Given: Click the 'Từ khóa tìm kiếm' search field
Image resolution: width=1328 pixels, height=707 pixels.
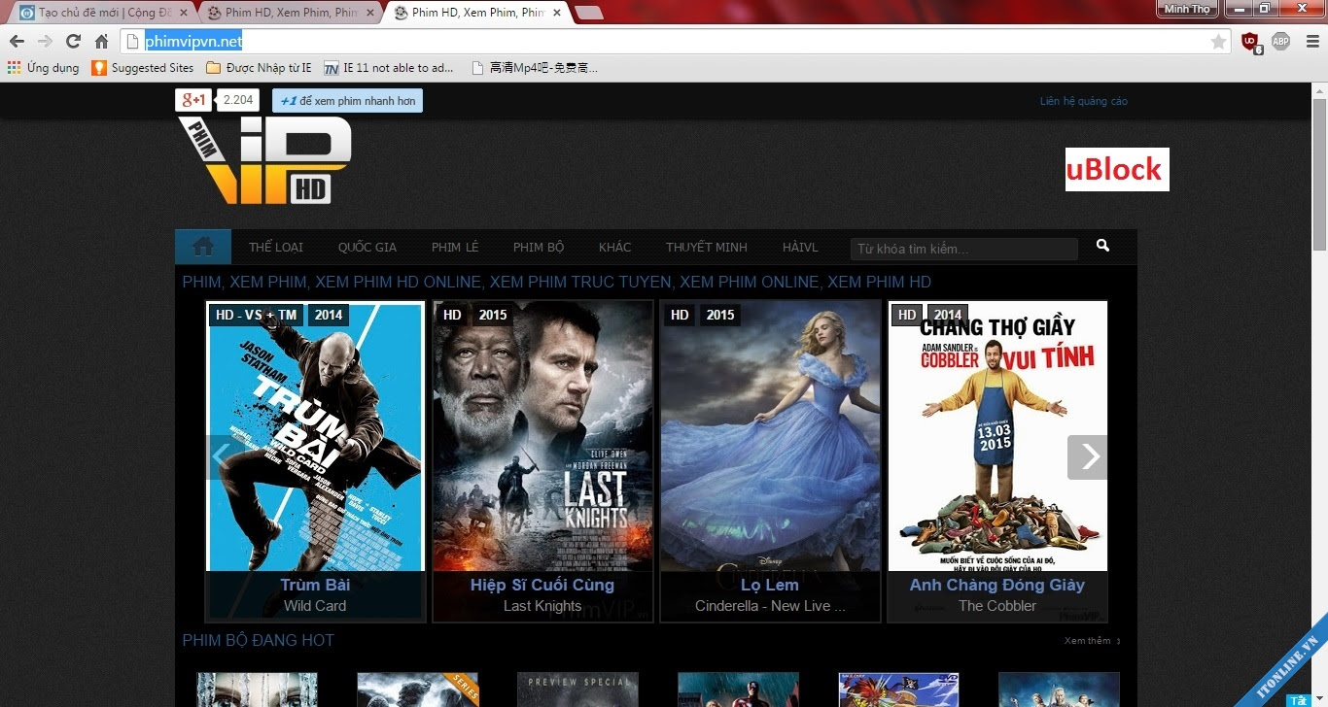Looking at the screenshot, I should pyautogui.click(x=964, y=249).
